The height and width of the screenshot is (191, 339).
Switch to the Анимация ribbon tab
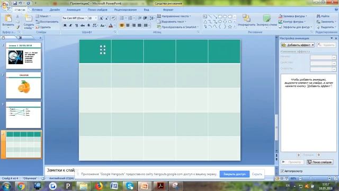pyautogui.click(x=74, y=10)
